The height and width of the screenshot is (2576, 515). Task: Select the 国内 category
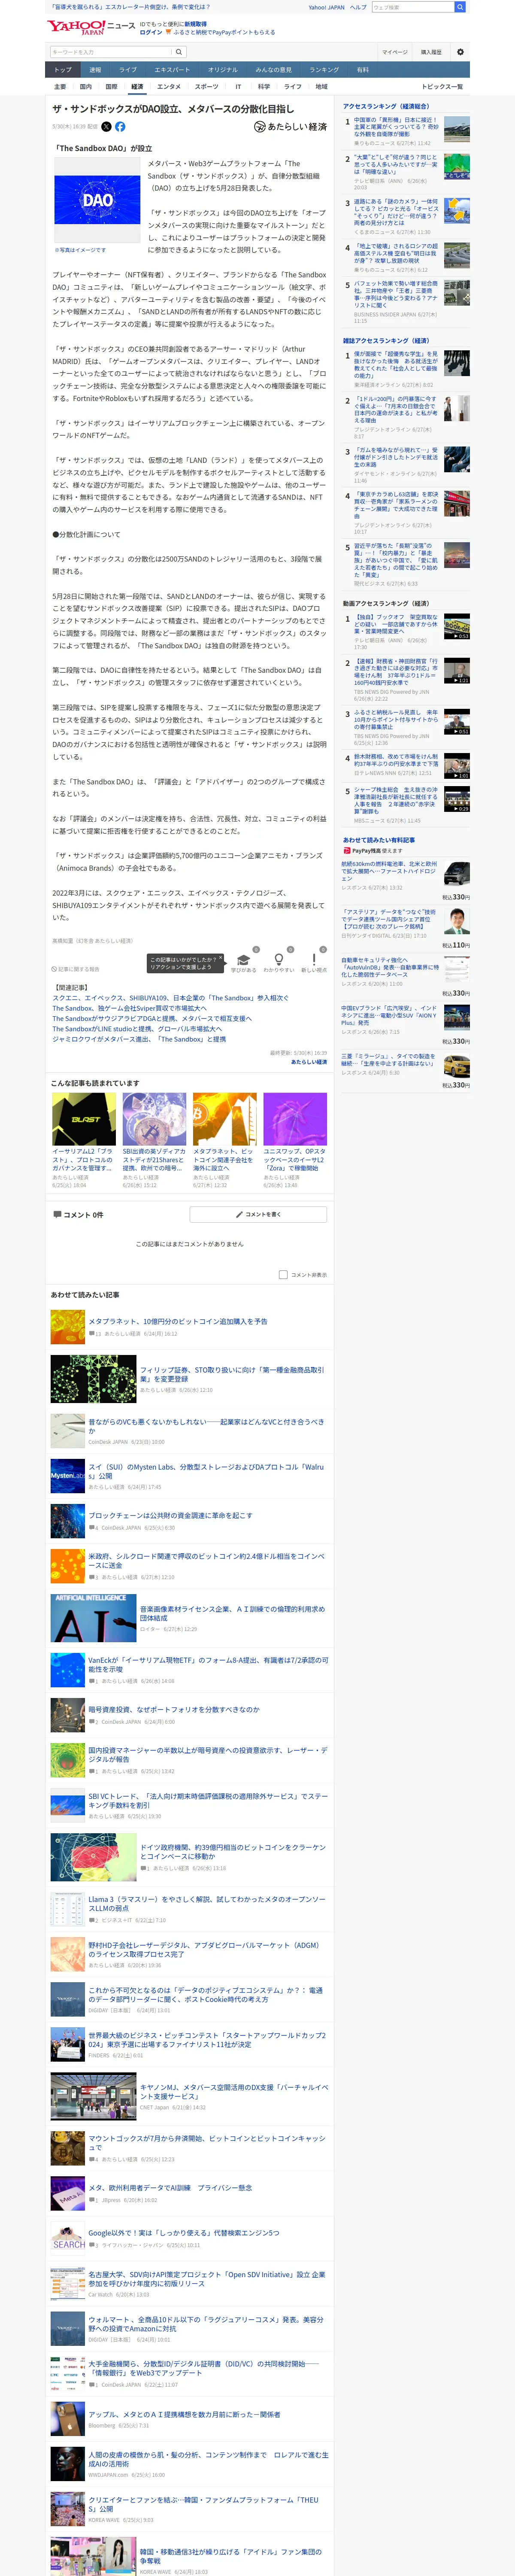point(86,87)
